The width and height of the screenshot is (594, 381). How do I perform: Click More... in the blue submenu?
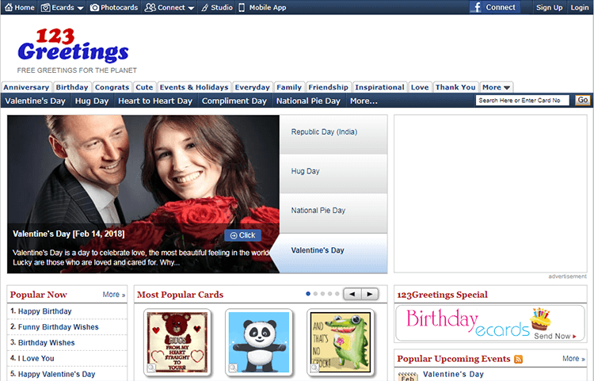click(x=364, y=101)
